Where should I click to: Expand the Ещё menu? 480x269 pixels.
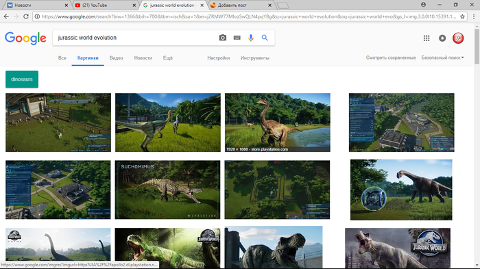click(x=168, y=57)
